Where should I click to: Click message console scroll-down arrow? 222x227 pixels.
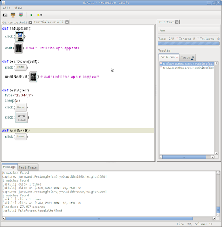click(218, 215)
